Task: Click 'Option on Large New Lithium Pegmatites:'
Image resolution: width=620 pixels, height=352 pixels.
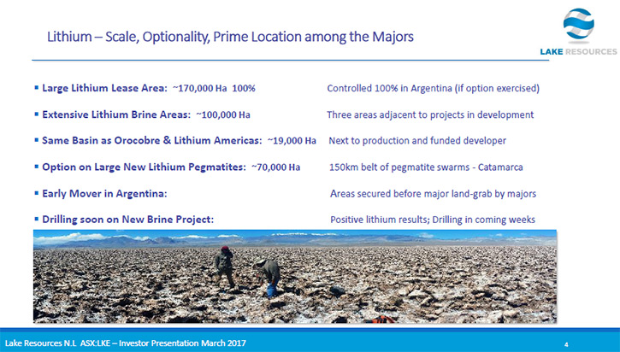Action: point(144,167)
